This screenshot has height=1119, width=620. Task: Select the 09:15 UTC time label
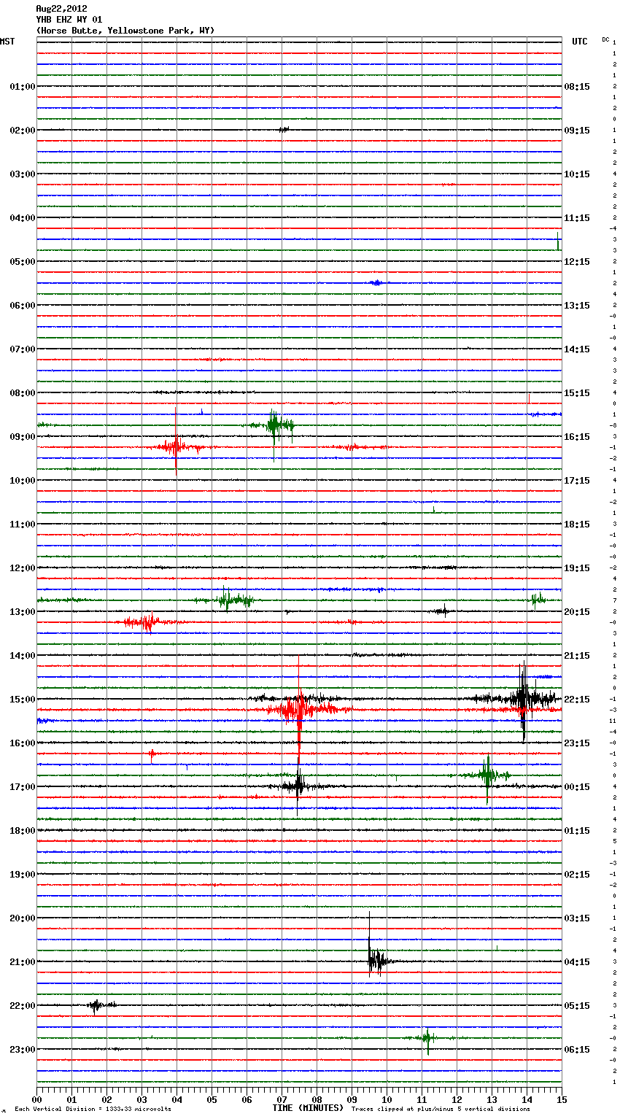point(577,131)
